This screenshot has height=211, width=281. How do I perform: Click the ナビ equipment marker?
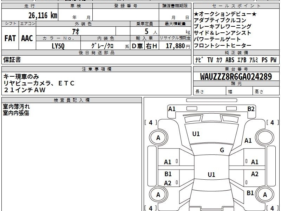199,60
